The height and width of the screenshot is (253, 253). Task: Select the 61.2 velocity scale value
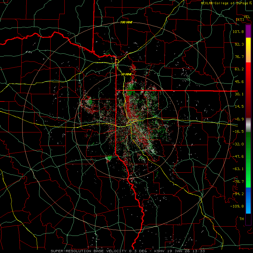click(x=239, y=69)
